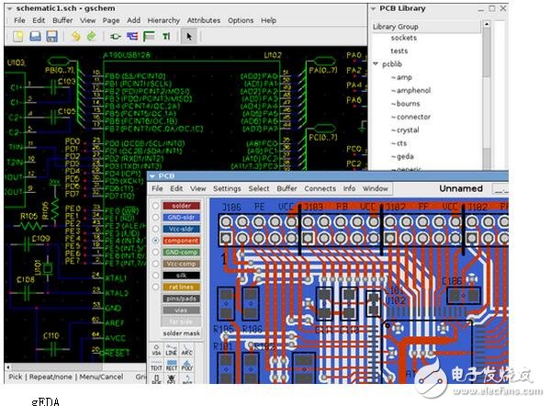Open the Select menu in PCB

(x=259, y=188)
